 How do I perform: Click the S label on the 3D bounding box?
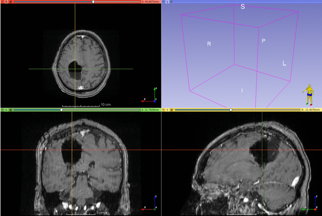coord(243,7)
